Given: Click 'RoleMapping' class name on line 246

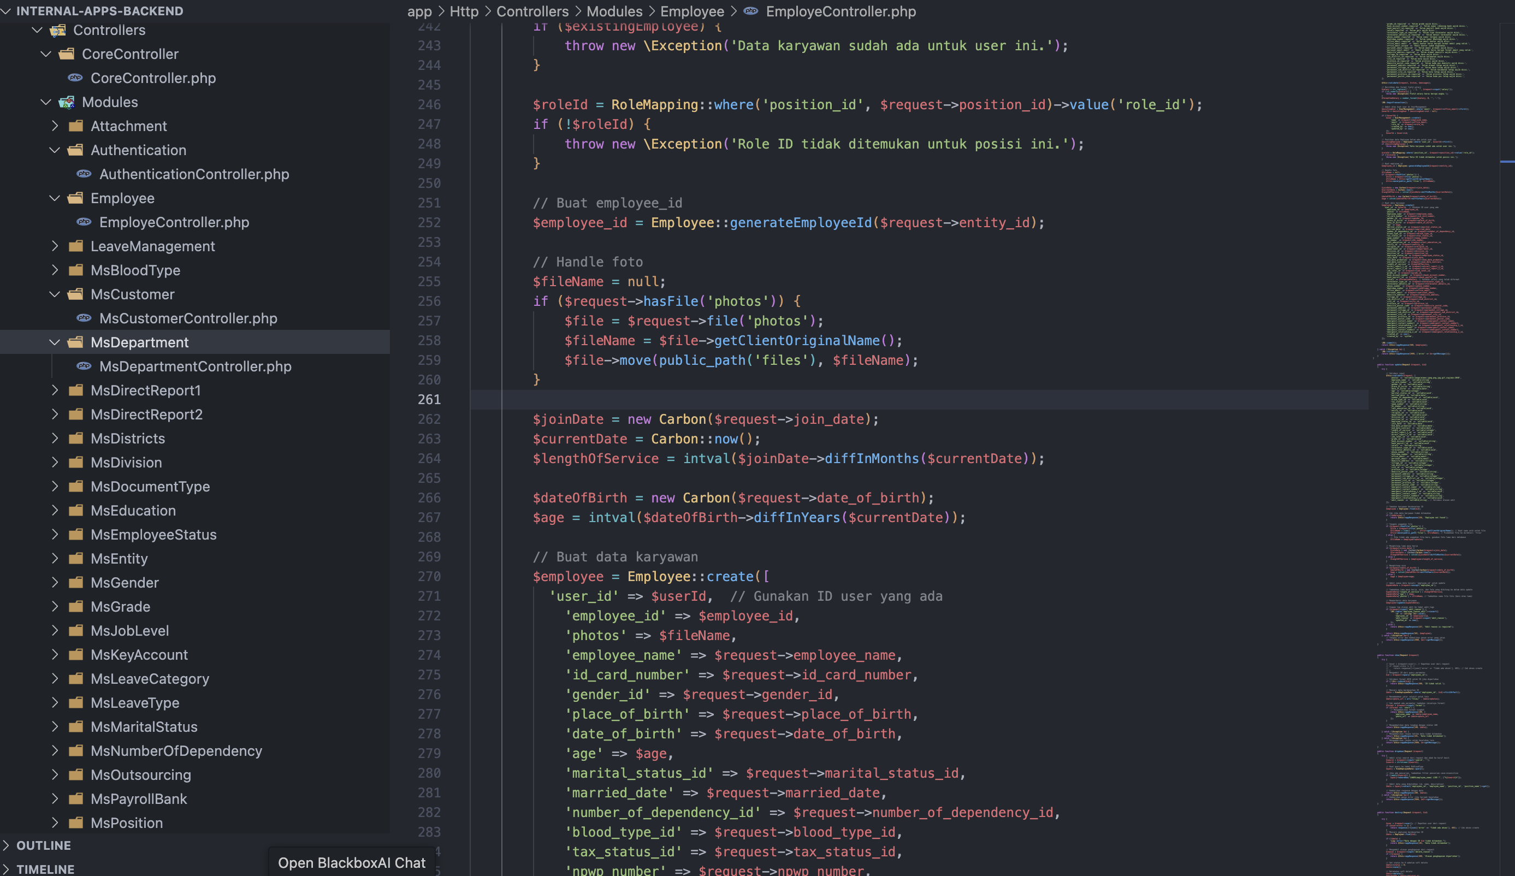Looking at the screenshot, I should tap(654, 105).
